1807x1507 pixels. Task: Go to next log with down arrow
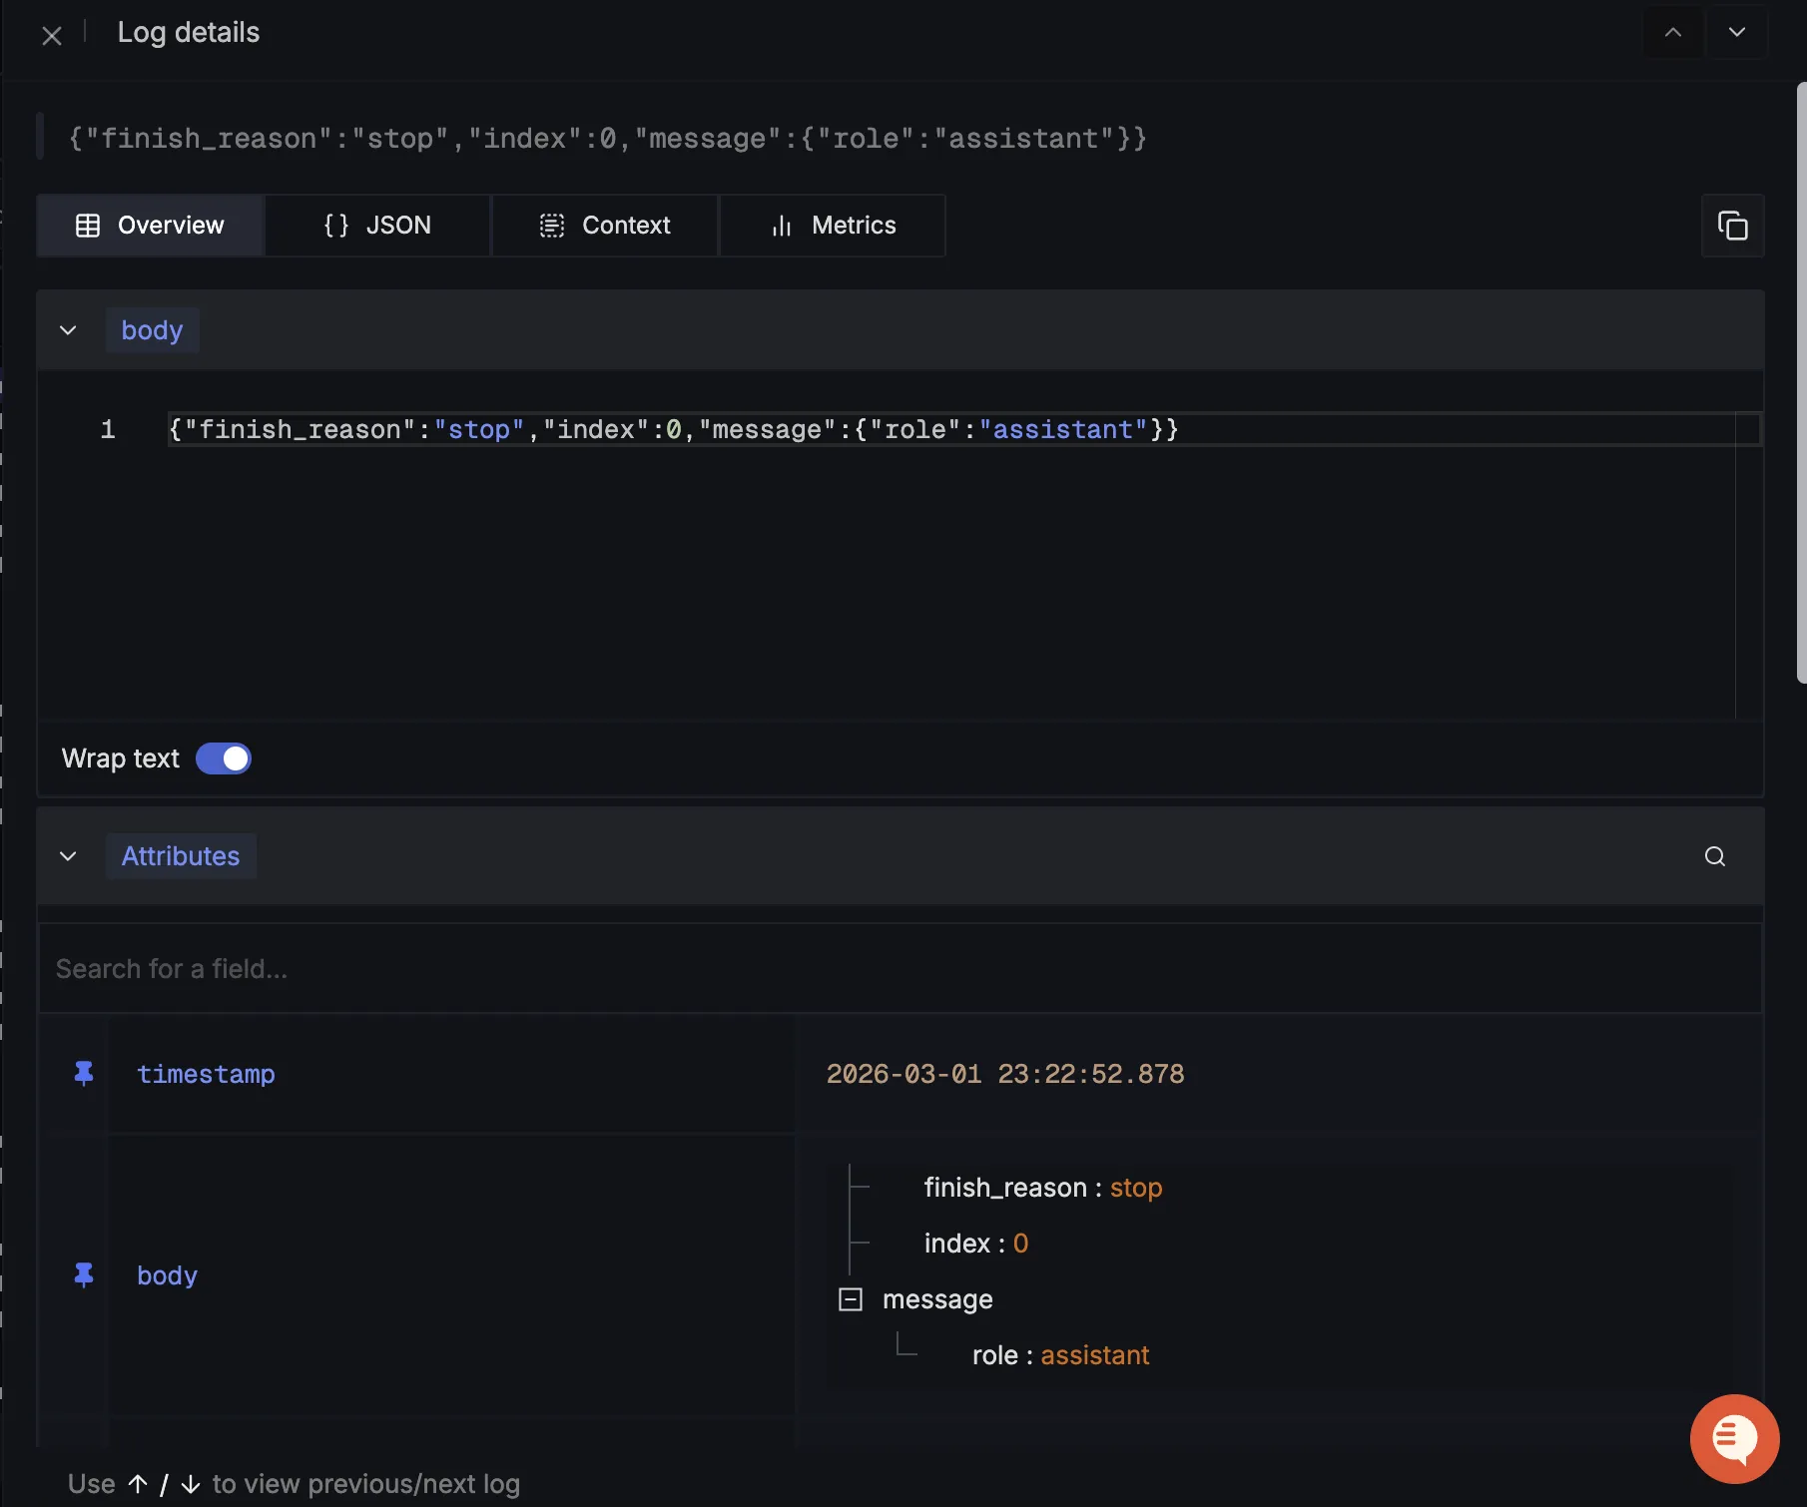[1737, 33]
